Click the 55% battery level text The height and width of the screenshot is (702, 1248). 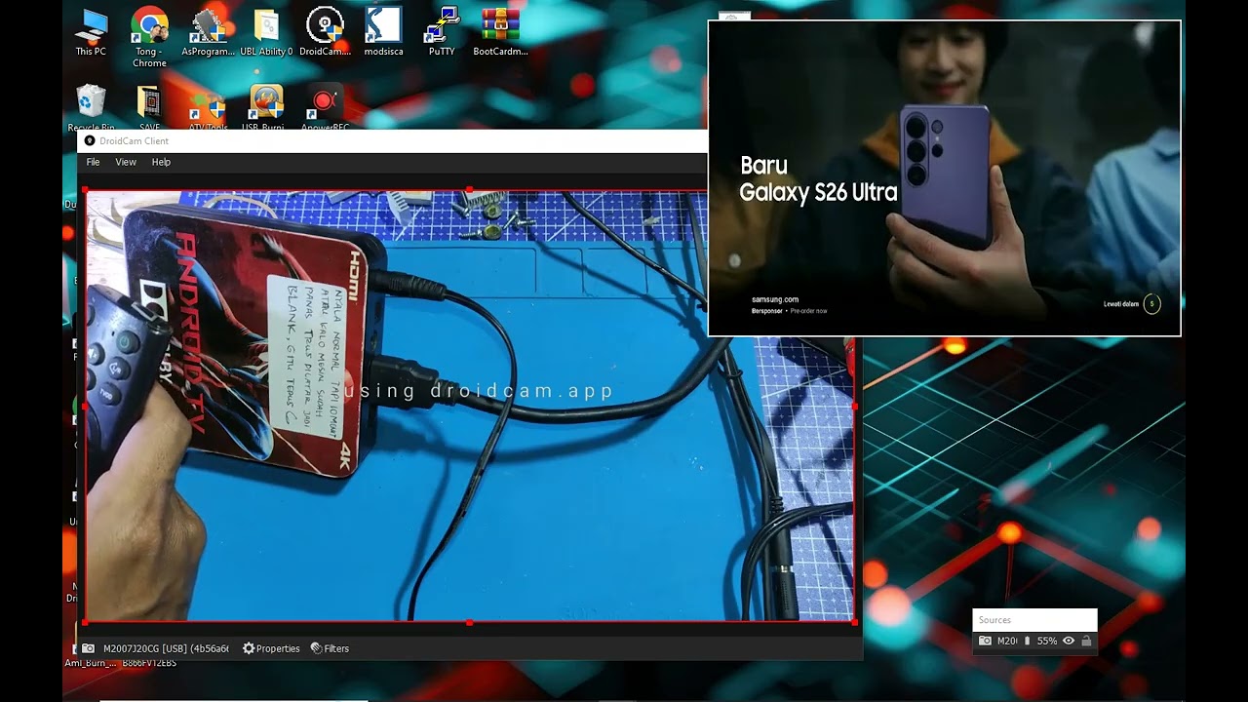coord(1047,641)
